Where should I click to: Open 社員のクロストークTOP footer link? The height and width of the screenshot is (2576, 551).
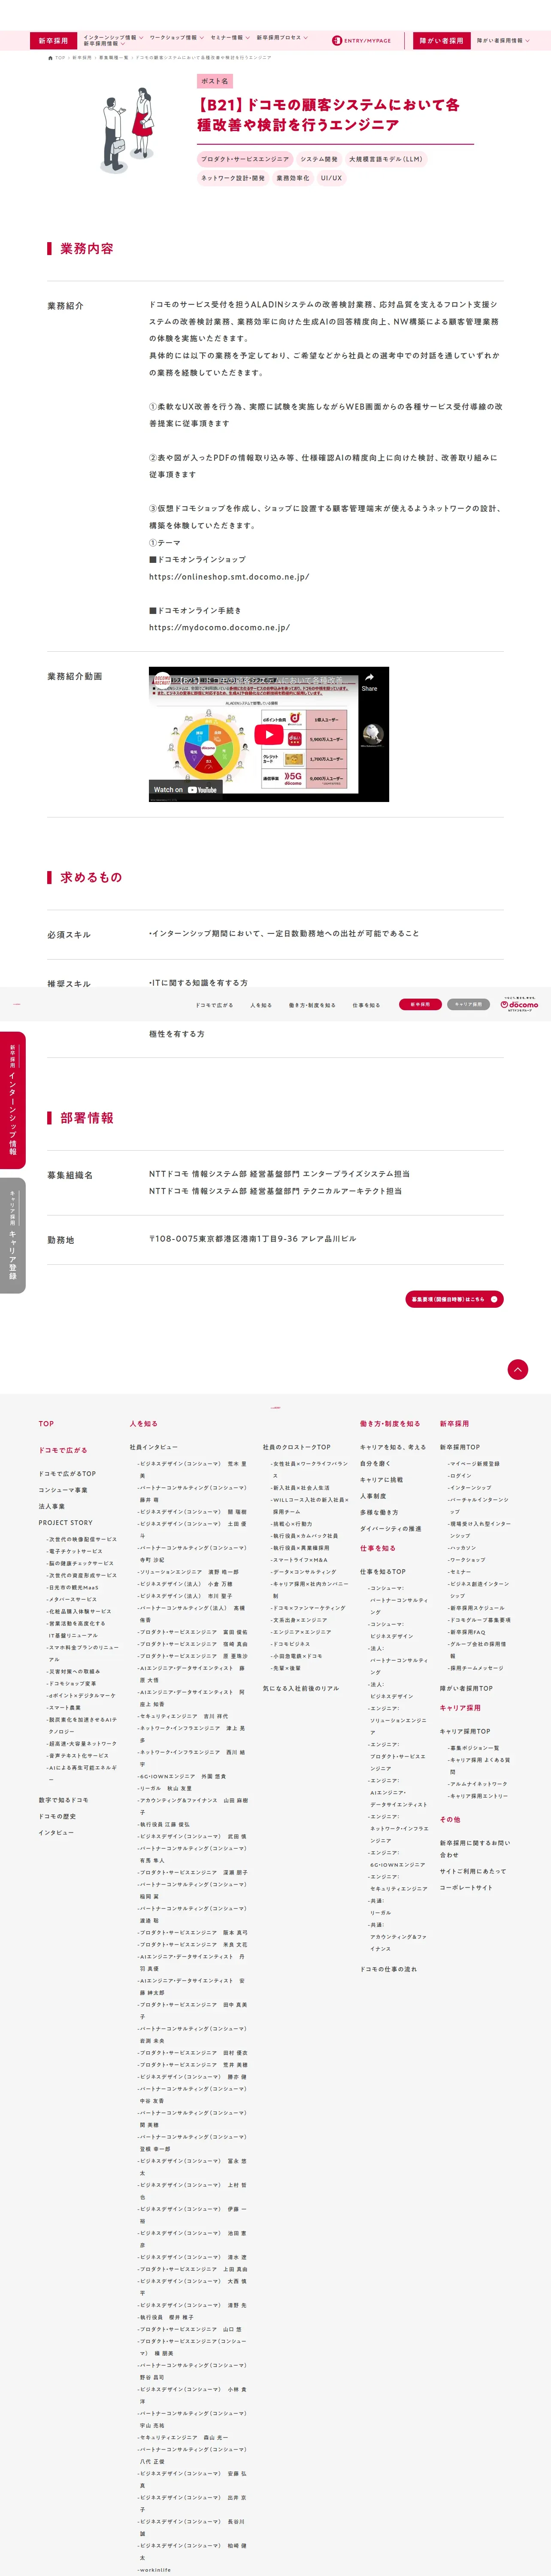(296, 1447)
